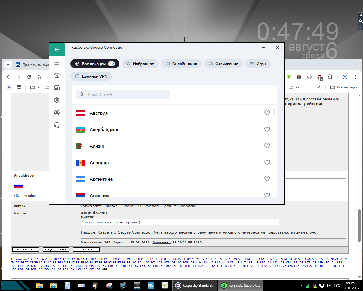Add Аргентина to favorites with heart icon
Viewport: 363px width, 291px height.
(x=267, y=179)
